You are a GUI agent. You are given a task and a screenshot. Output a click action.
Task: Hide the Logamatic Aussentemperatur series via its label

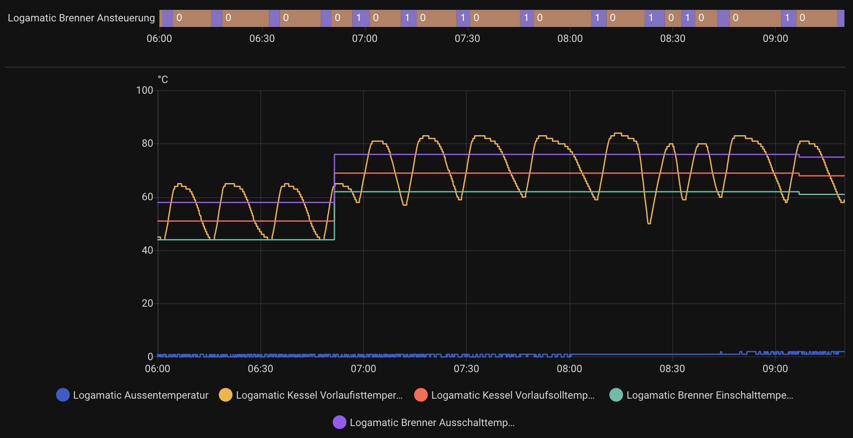pos(140,395)
